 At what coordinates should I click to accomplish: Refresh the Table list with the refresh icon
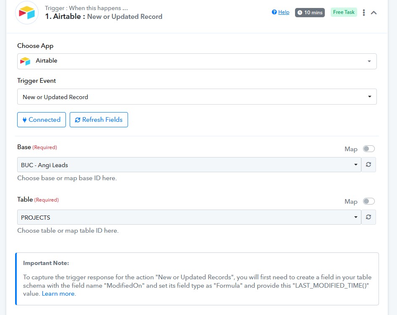click(368, 217)
